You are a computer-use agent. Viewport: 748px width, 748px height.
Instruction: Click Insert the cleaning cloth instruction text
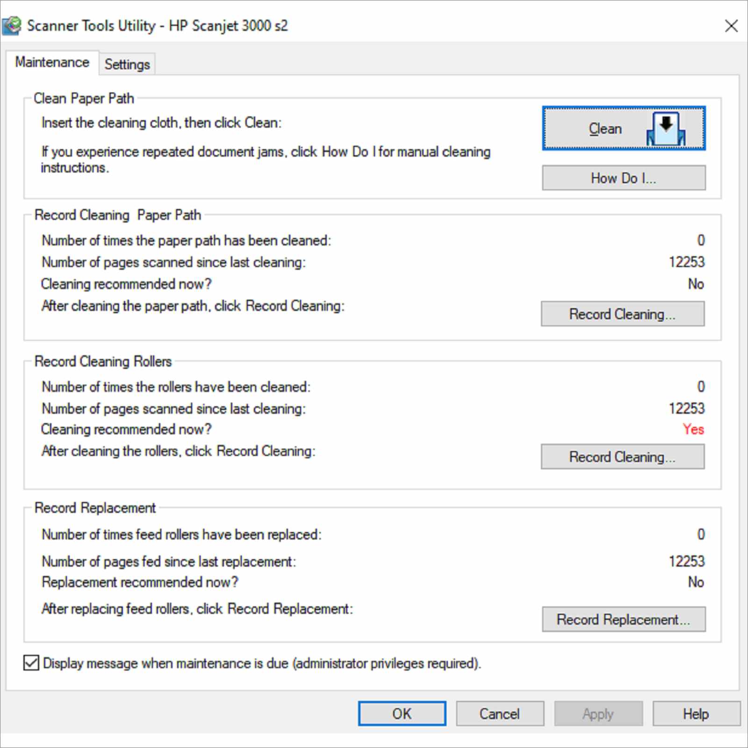(161, 122)
